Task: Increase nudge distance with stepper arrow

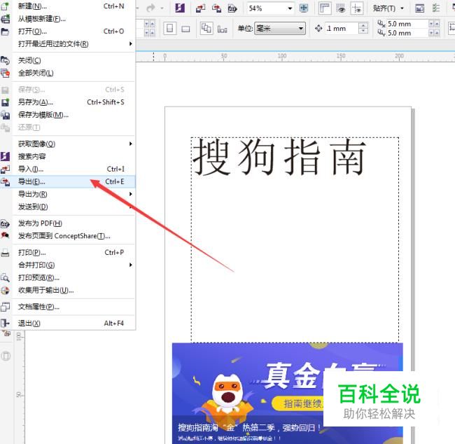Action: (x=363, y=25)
